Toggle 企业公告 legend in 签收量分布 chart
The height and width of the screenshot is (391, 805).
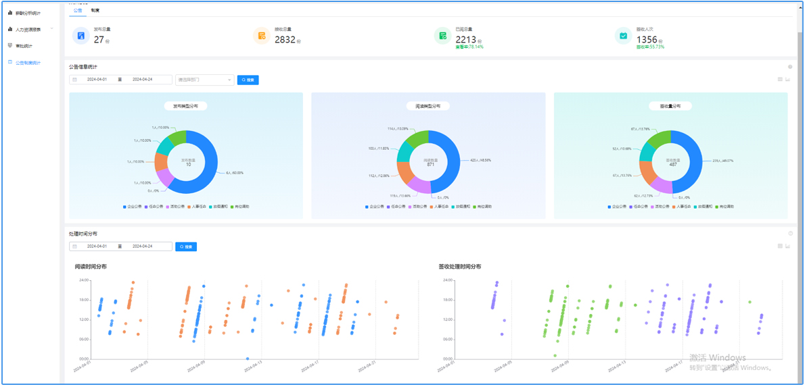click(618, 207)
